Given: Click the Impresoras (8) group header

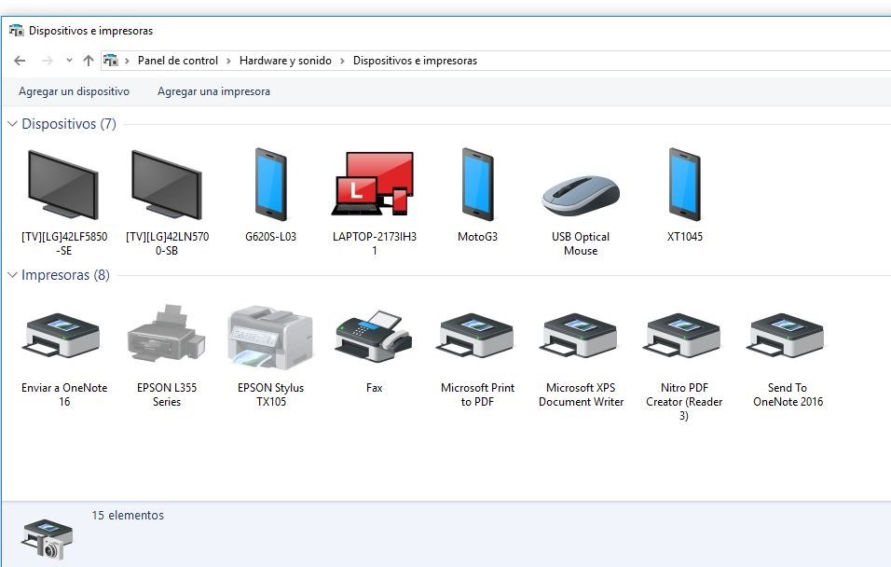Looking at the screenshot, I should tap(65, 275).
